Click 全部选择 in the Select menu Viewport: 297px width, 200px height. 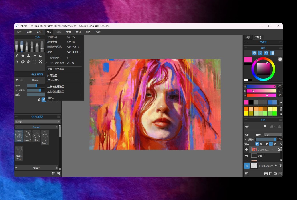tap(52, 37)
